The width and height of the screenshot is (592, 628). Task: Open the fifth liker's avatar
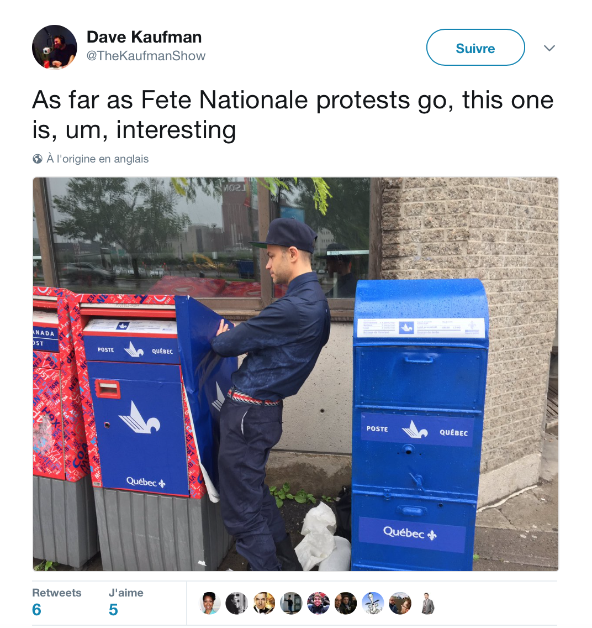pyautogui.click(x=319, y=603)
